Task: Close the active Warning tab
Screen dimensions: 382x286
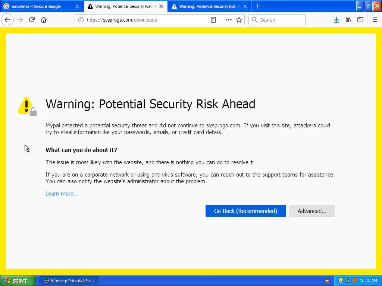Action: tap(161, 6)
